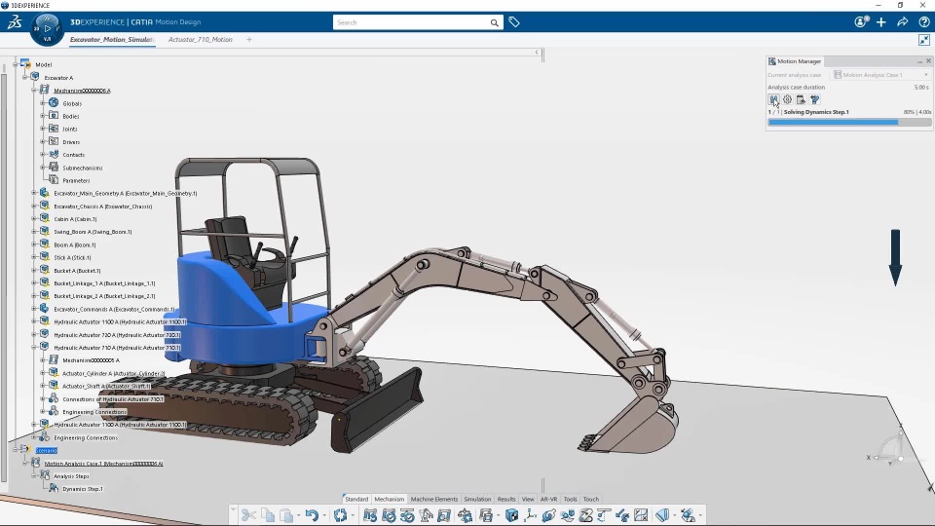The image size is (935, 526).
Task: Click the sectioning plane icon in toolbar
Action: tap(662, 515)
